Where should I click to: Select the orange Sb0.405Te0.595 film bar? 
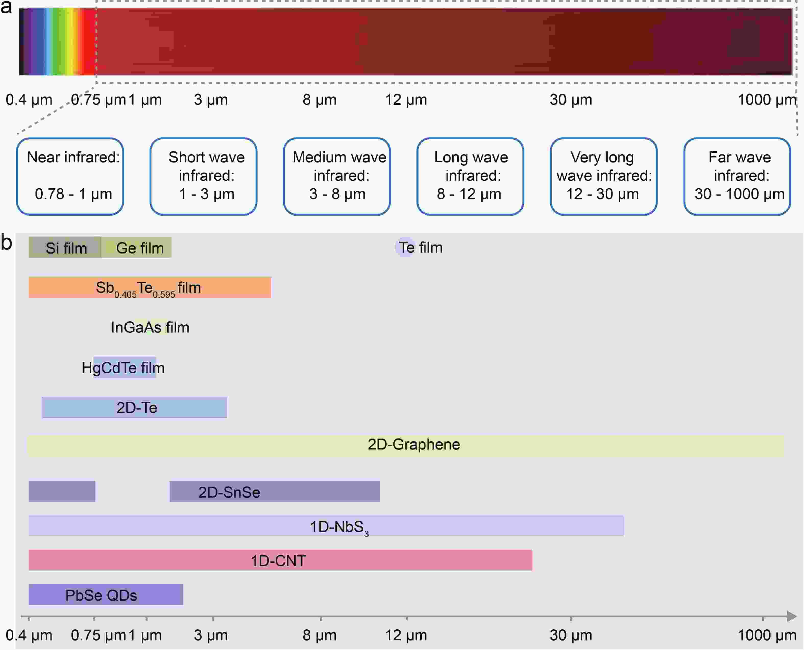click(x=149, y=288)
